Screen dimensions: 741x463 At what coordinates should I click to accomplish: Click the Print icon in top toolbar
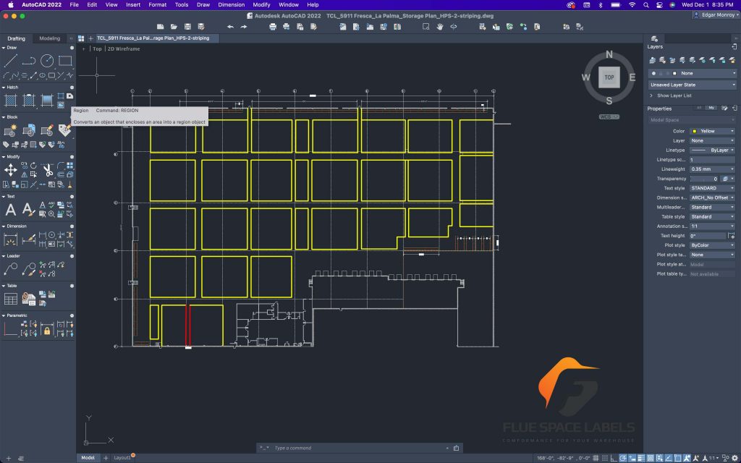click(x=273, y=27)
